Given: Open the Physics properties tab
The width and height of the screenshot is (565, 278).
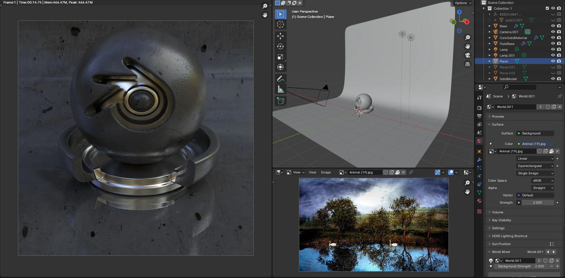Looking at the screenshot, I should 479,176.
